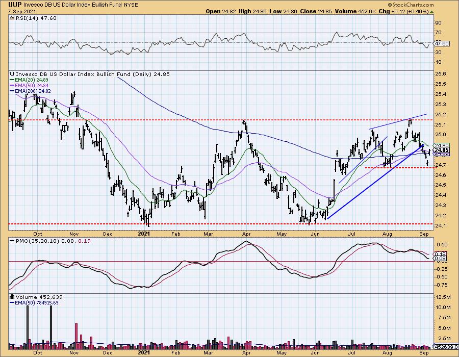Click the 12.5M volume axis label

pos(443,297)
